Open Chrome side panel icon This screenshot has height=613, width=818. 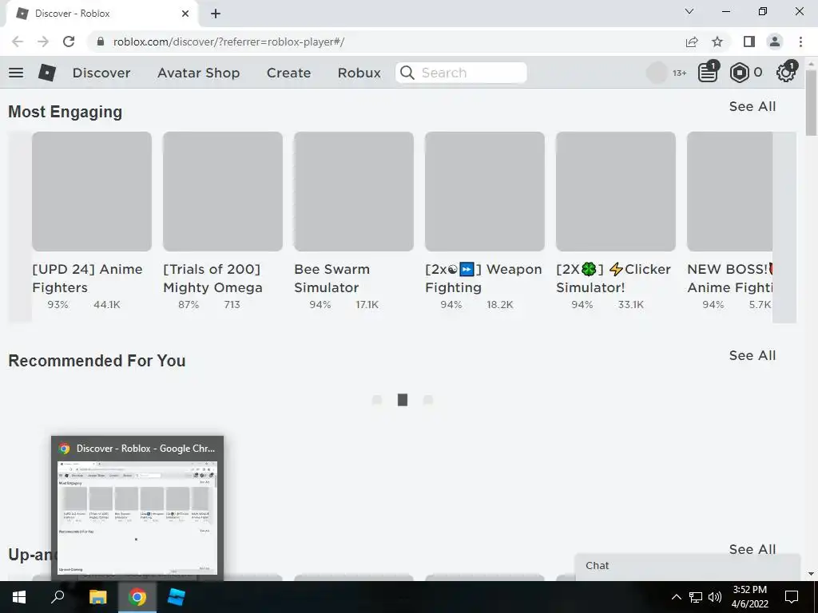[749, 42]
